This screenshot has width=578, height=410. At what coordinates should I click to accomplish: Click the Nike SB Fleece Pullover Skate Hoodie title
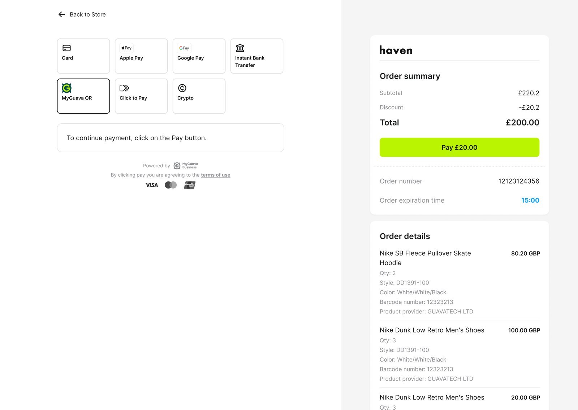(x=425, y=258)
